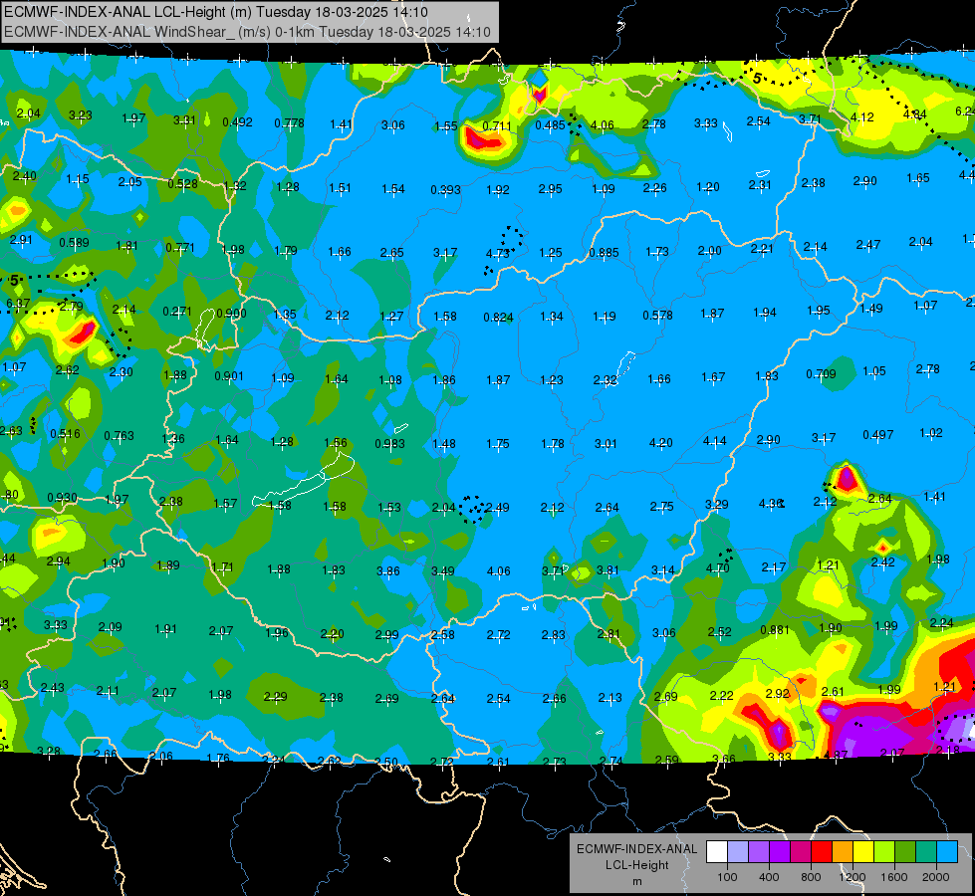Click the map value 0.900

coord(231,313)
